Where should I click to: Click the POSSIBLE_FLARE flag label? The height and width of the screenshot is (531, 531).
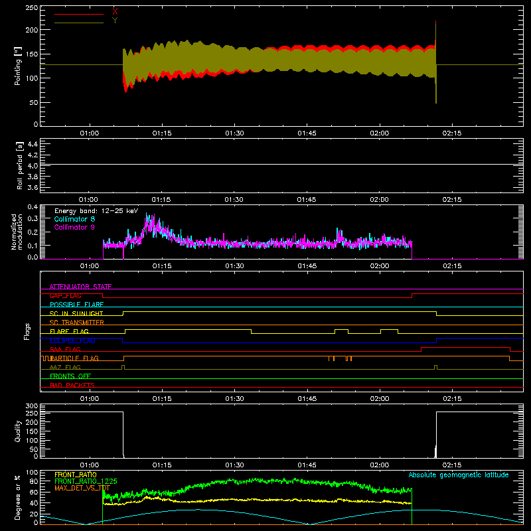click(76, 305)
